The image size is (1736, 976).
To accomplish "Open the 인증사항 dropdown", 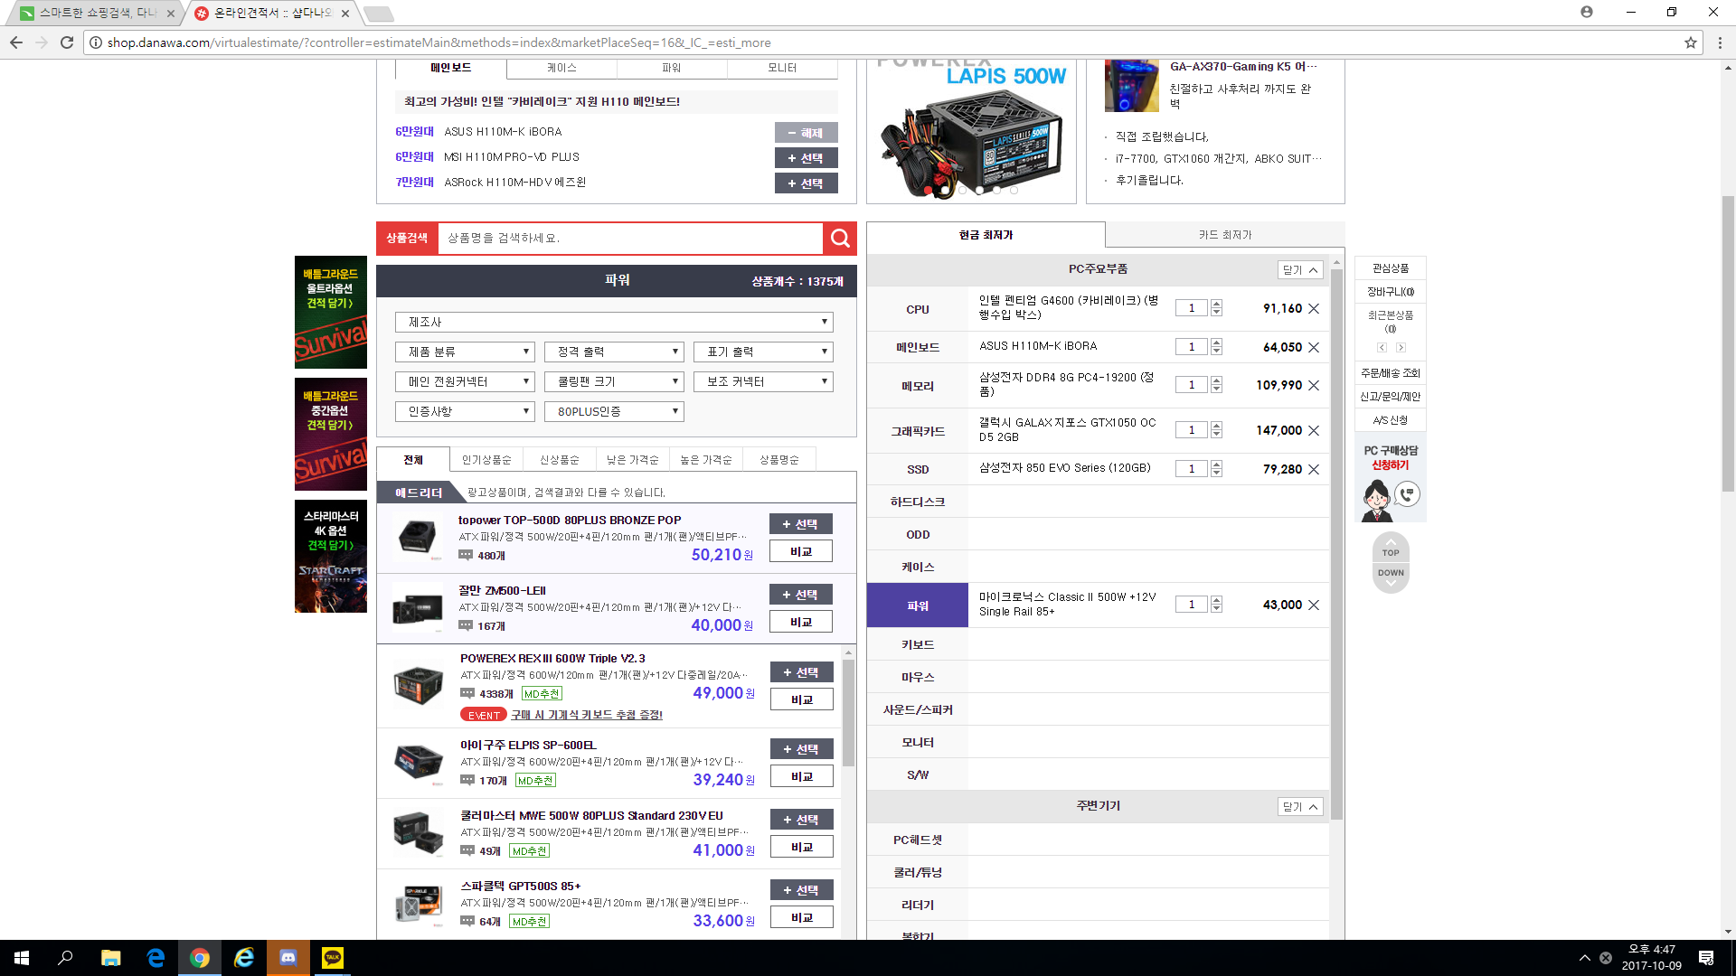I will coord(465,412).
